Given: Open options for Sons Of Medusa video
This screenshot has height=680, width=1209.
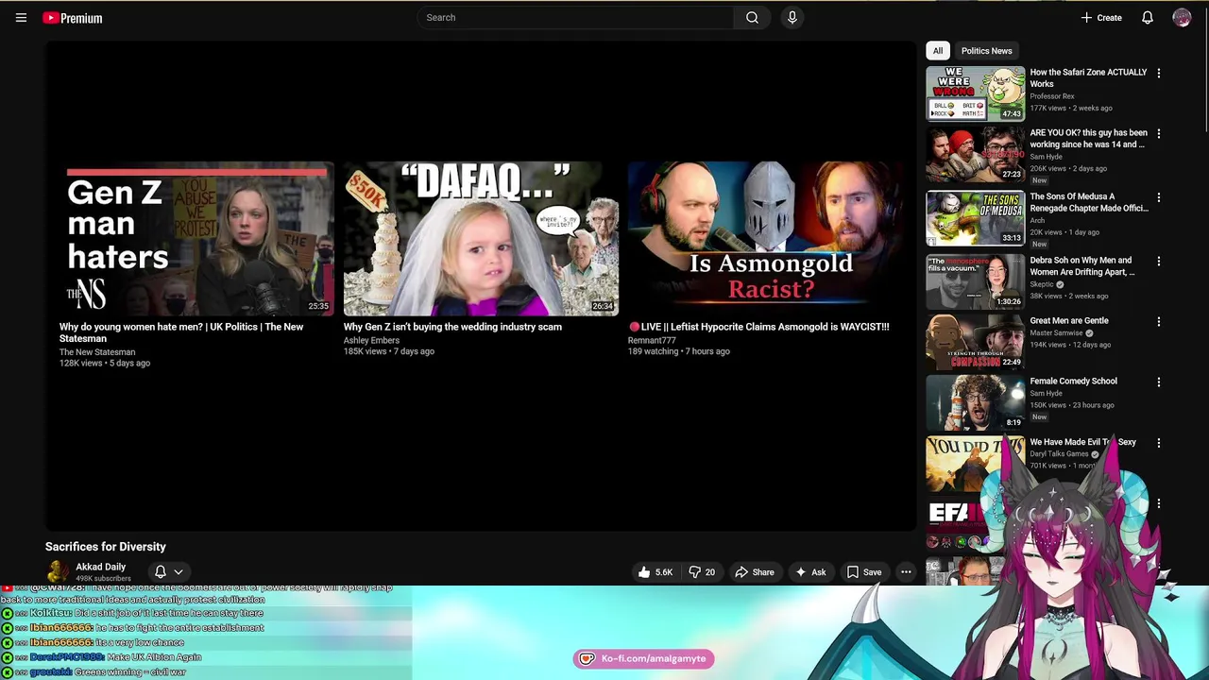Looking at the screenshot, I should point(1159,197).
